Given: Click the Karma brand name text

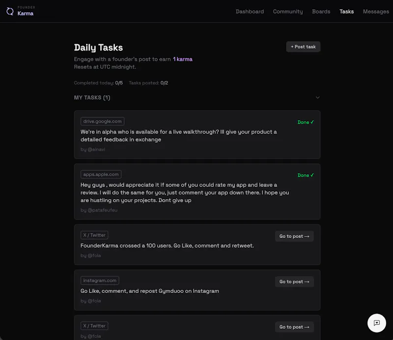Looking at the screenshot, I should (x=26, y=14).
